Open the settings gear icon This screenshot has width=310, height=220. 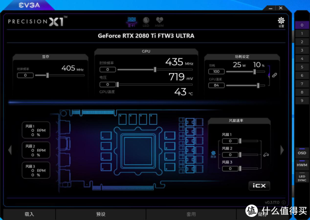tap(281, 21)
